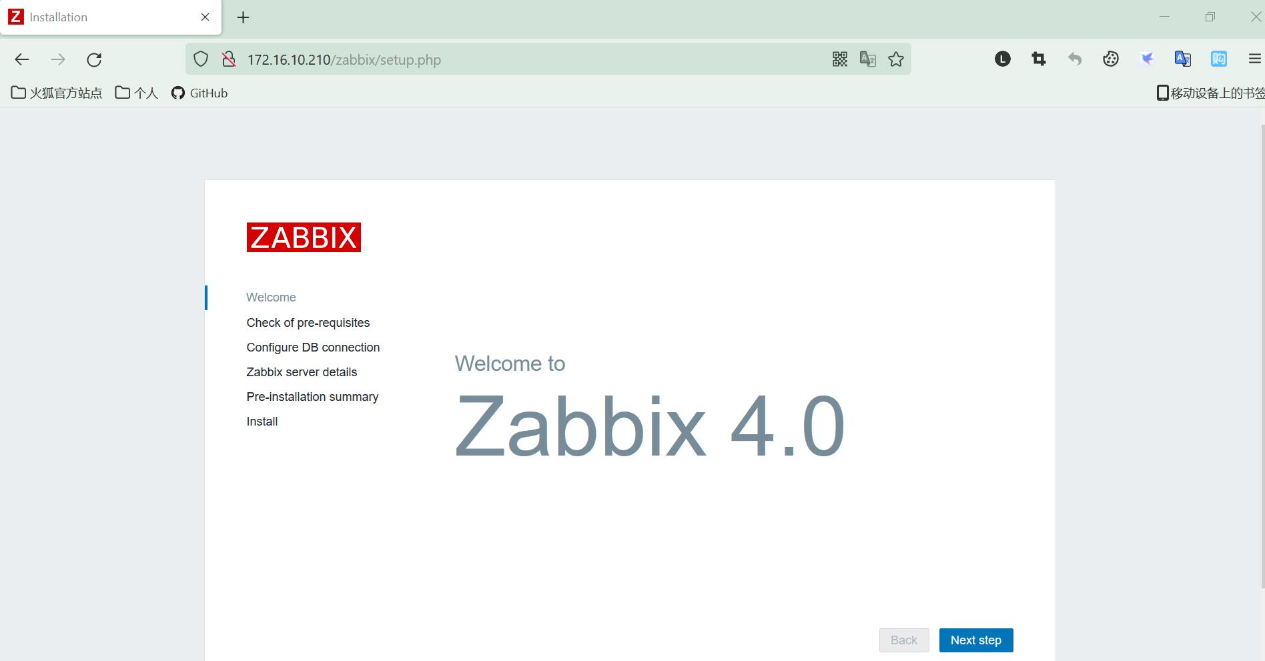Open the cookie extension icon
The height and width of the screenshot is (661, 1265).
click(1111, 59)
